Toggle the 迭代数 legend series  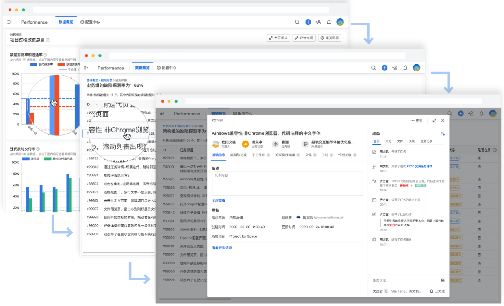[x=31, y=159]
